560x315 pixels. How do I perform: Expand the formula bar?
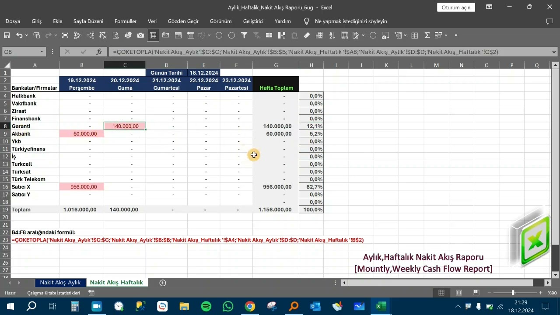point(555,52)
